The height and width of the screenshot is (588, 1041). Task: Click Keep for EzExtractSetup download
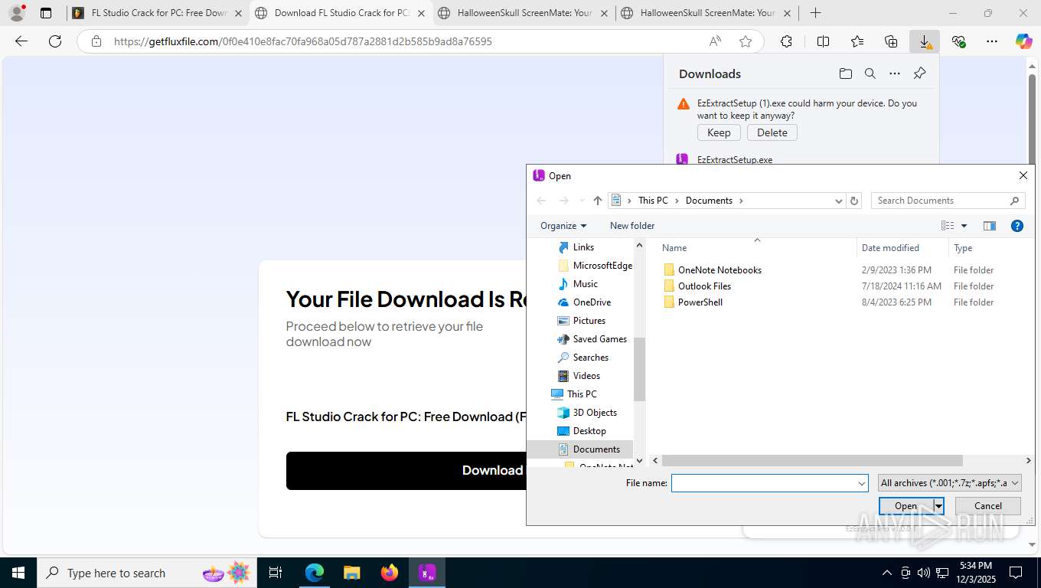point(719,132)
